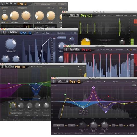Toggle A/B state in Pro-G

[44, 33]
